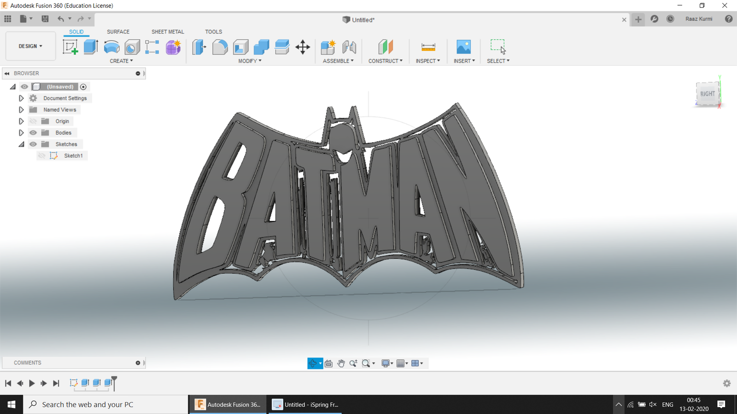Hide the Bodies folder
737x414 pixels.
point(33,132)
